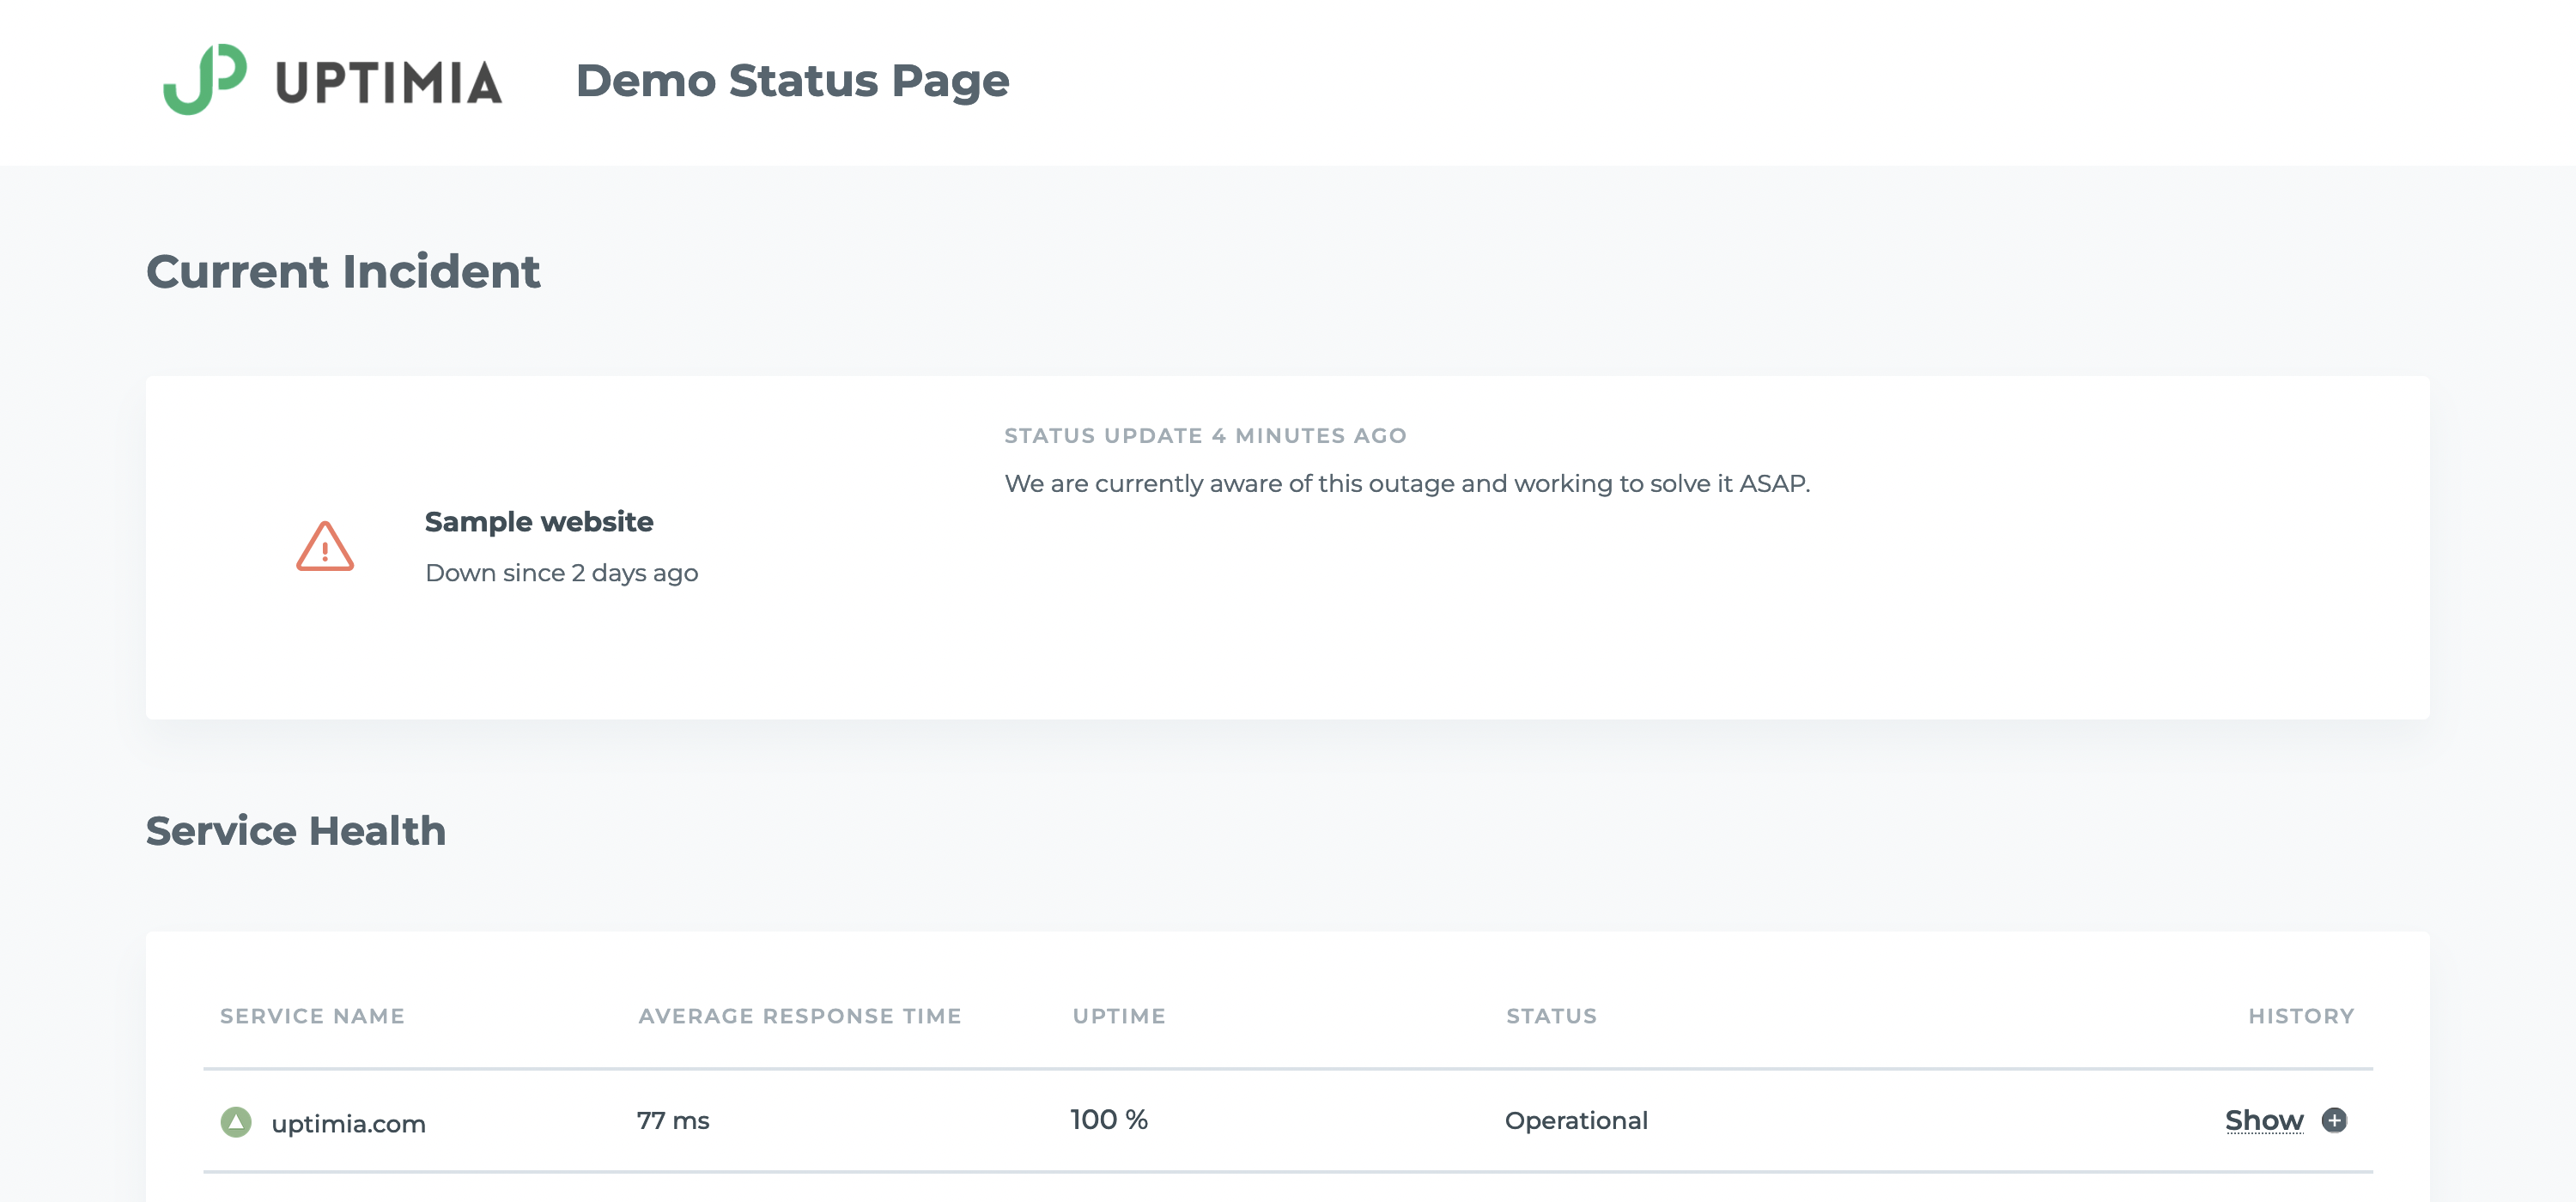Screen dimensions: 2576x1202
Task: Click the plus circle icon beside Show
Action: (2334, 1120)
